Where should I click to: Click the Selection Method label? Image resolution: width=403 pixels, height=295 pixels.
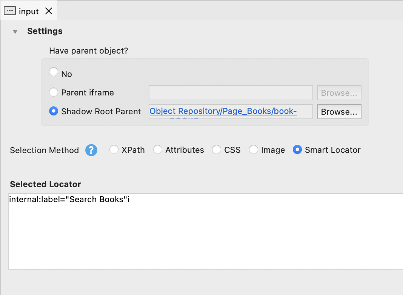[44, 150]
